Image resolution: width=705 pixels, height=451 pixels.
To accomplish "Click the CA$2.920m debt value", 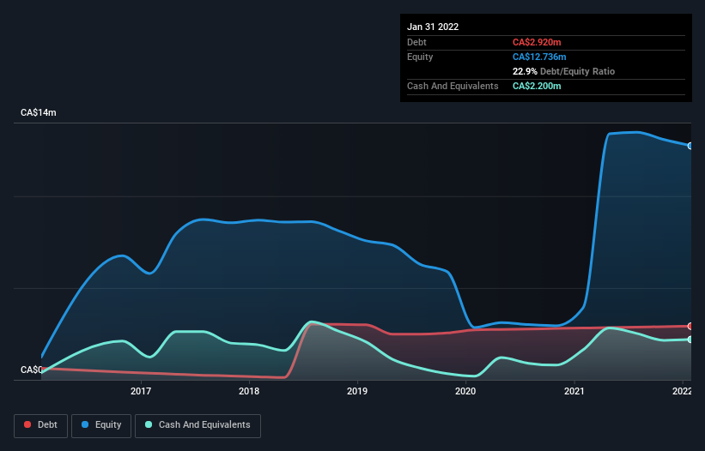I will [x=537, y=42].
